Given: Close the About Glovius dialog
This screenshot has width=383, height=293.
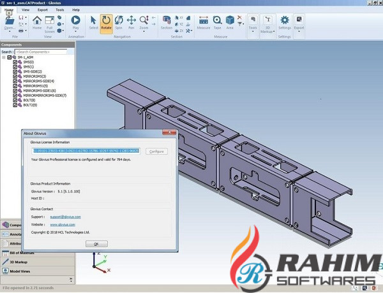Looking at the screenshot, I should (169, 132).
